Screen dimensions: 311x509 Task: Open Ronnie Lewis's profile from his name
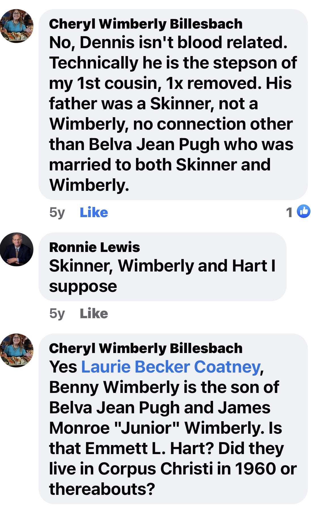(94, 247)
